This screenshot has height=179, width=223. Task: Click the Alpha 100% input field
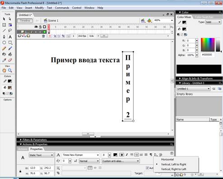[x=191, y=55]
